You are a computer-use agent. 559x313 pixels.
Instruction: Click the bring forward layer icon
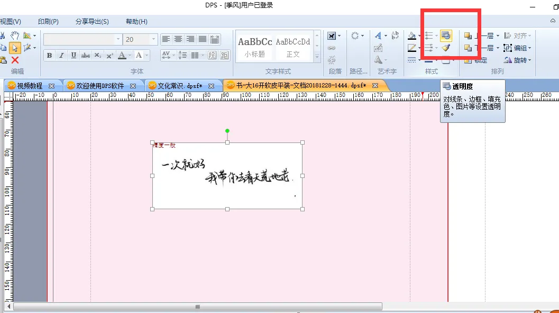tap(468, 35)
